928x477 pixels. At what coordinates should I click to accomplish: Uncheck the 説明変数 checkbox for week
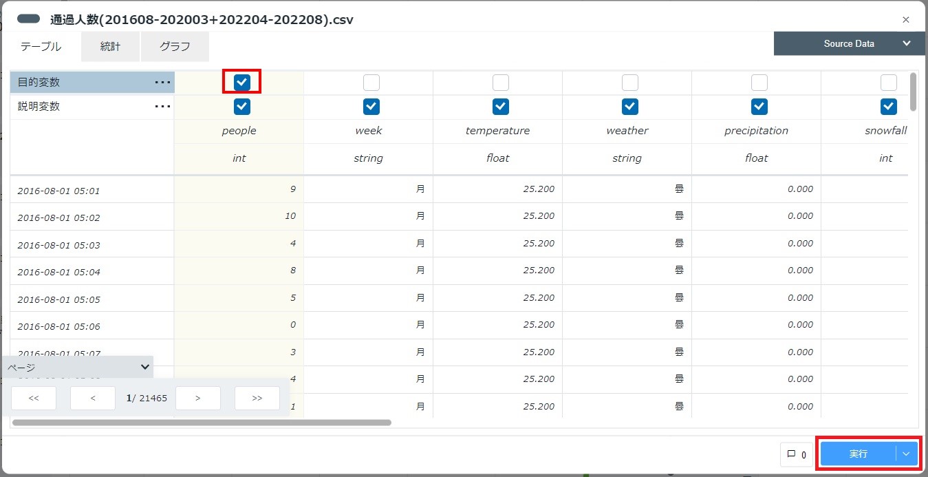click(371, 107)
